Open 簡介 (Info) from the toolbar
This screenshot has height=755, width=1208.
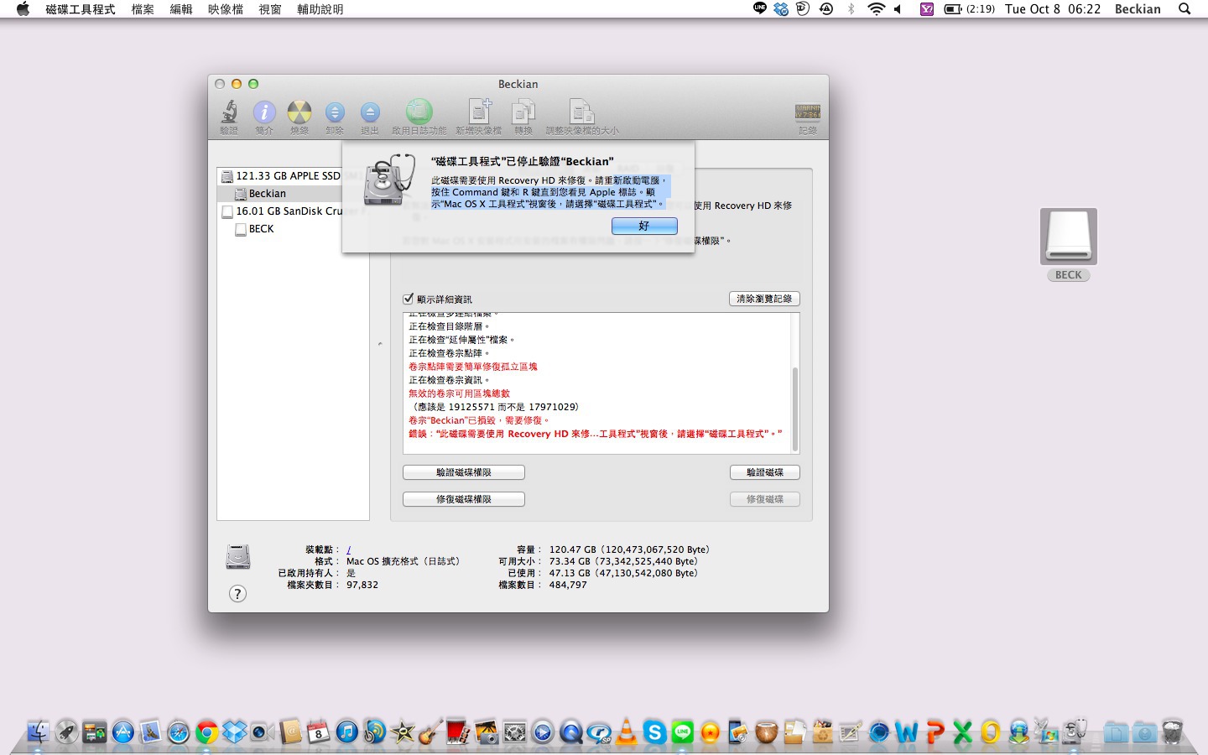click(x=264, y=117)
